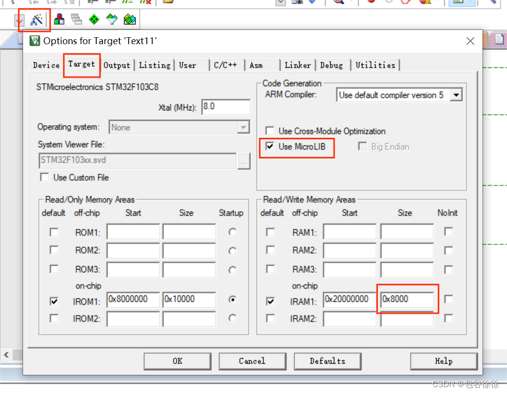507x393 pixels.
Task: Click the green diamond Run-Time Environment icon
Action: pyautogui.click(x=94, y=20)
